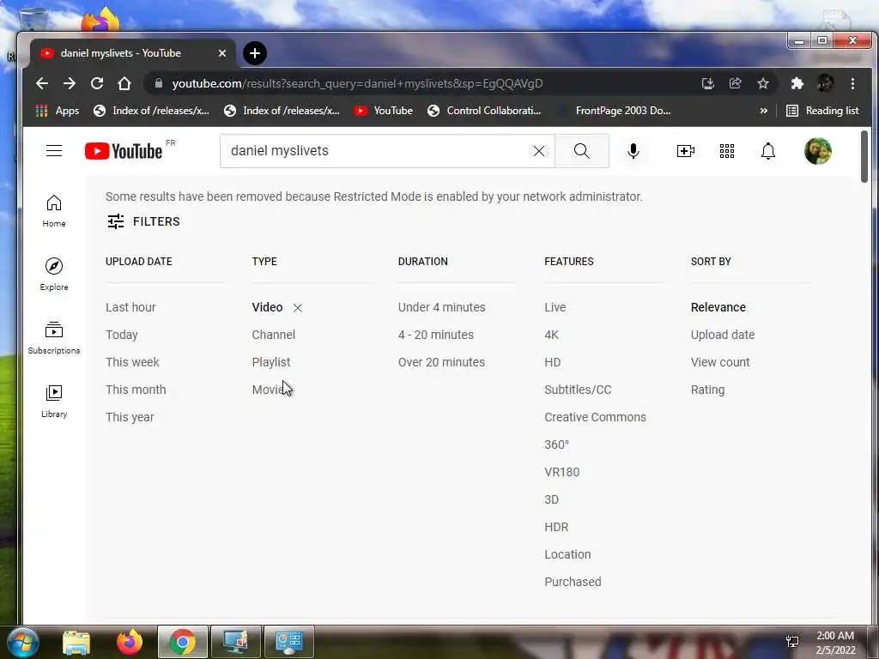This screenshot has width=879, height=659.
Task: Click the browser address bar URL
Action: pos(357,83)
